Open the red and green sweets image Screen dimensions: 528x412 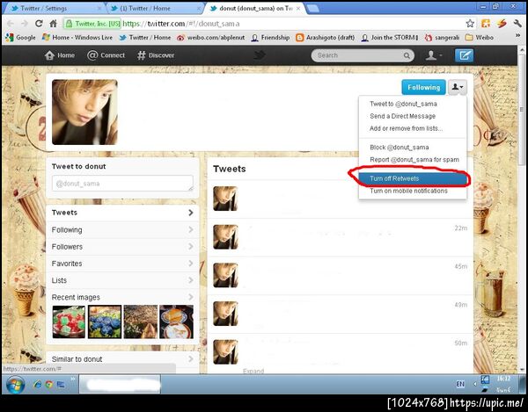(69, 322)
